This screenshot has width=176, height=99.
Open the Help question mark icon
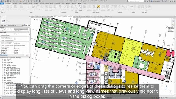coord(166,1)
